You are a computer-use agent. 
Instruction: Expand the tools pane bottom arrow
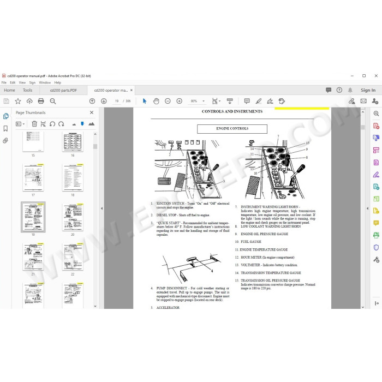377,303
